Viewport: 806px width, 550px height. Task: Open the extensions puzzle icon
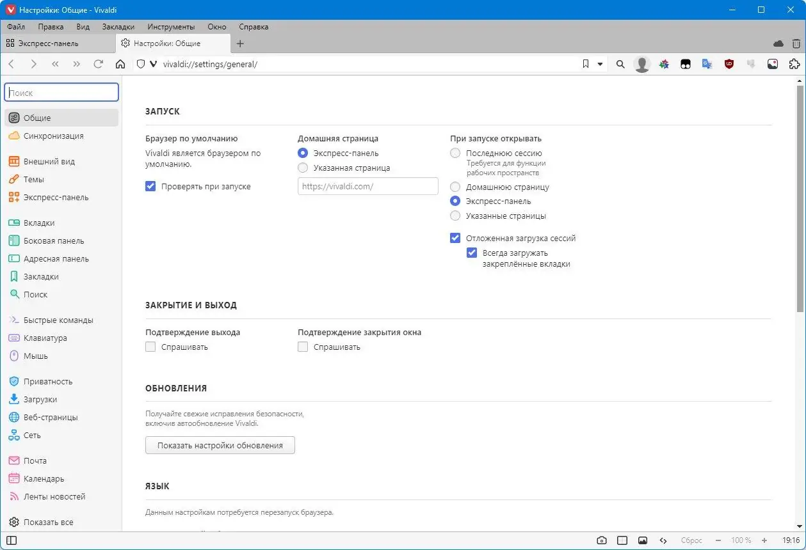pyautogui.click(x=794, y=64)
